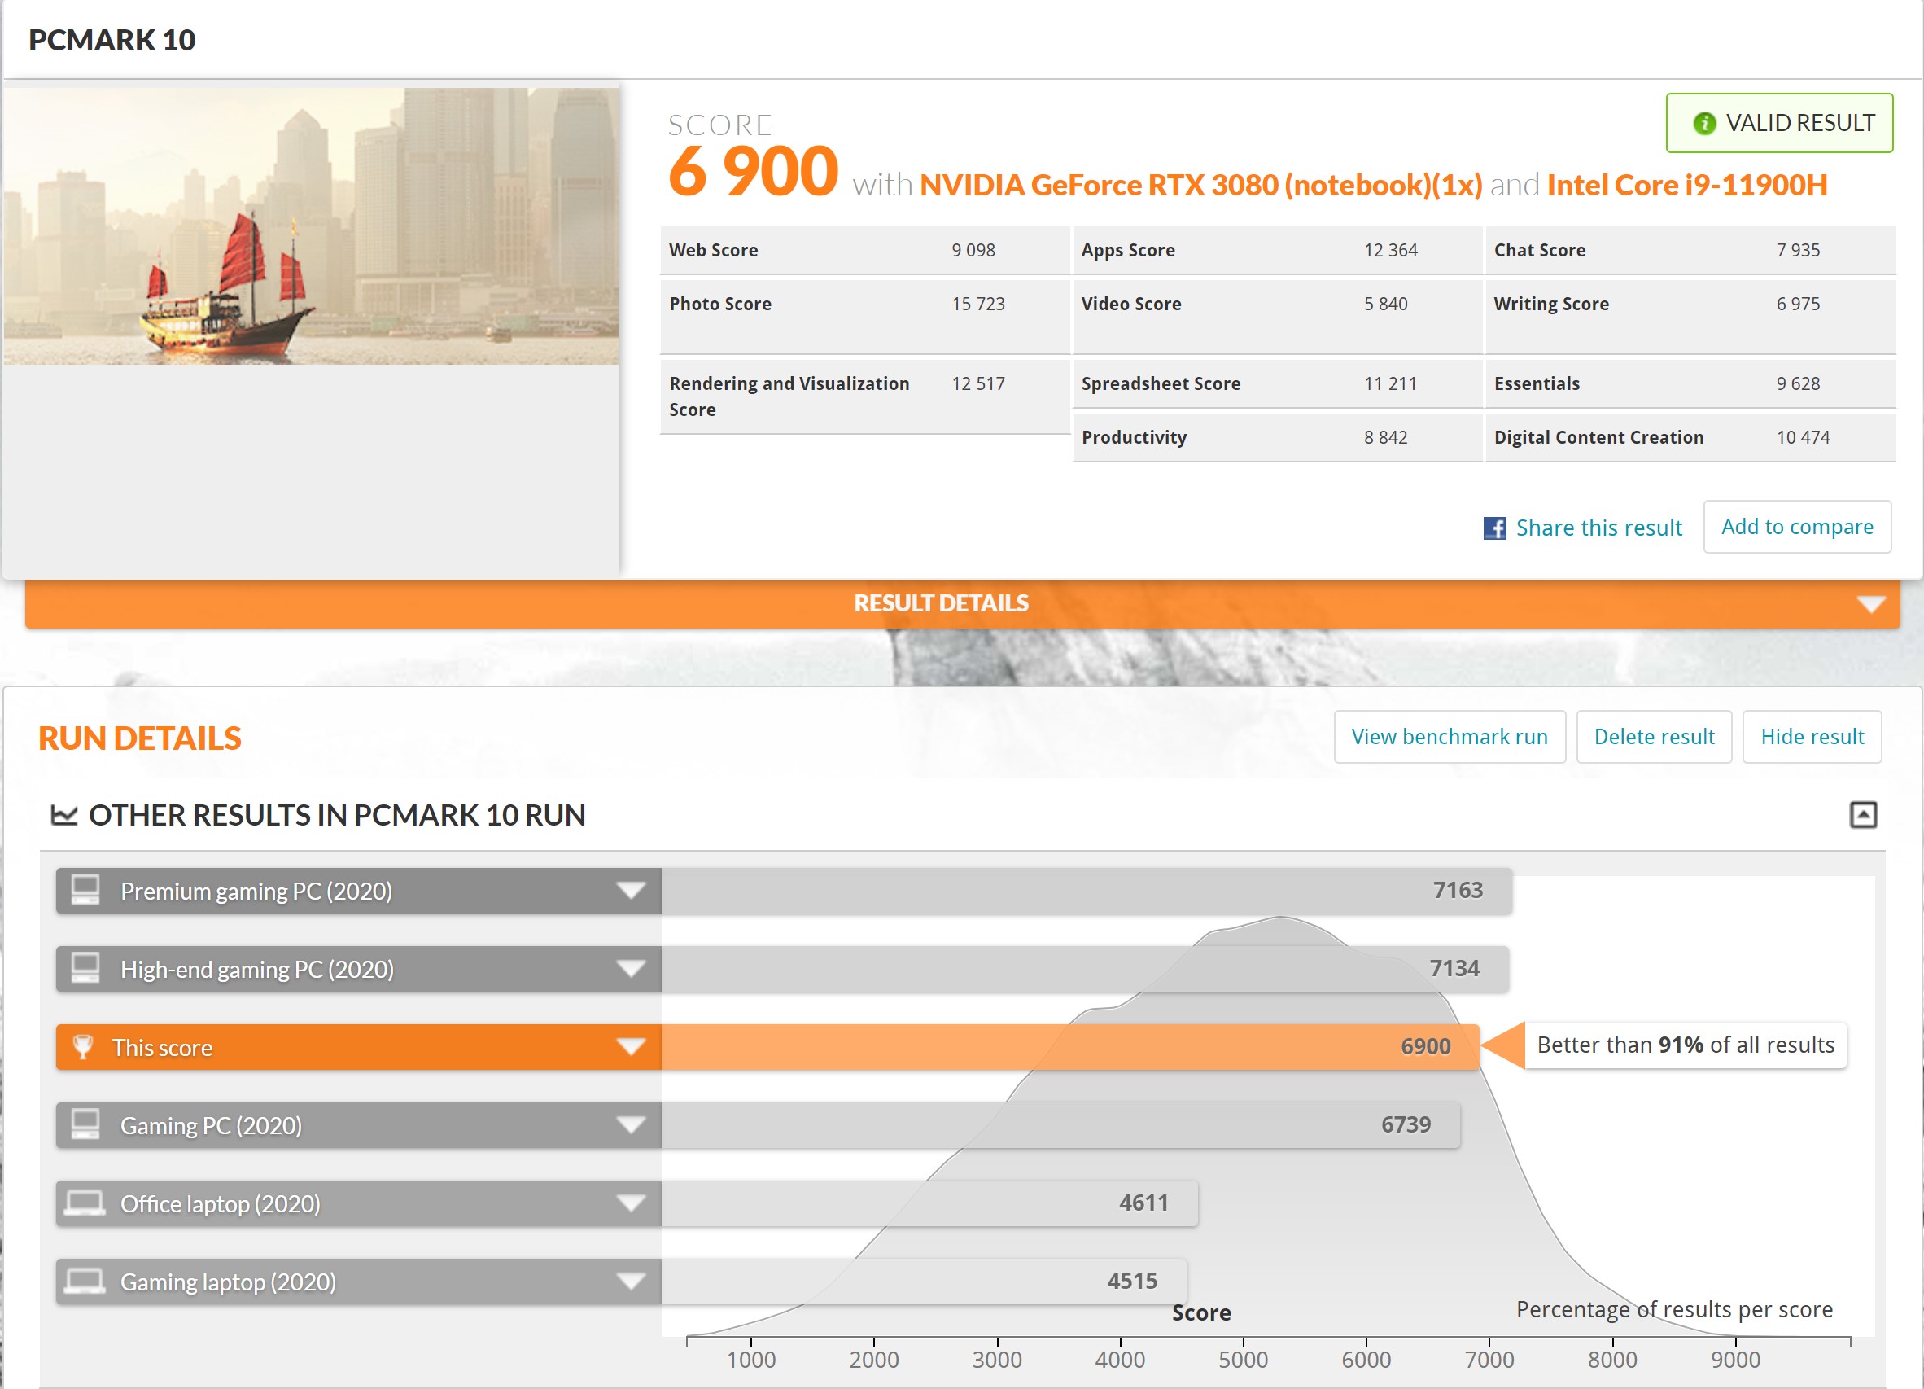Expand the Gaming PC (2020) dropdown arrow
Viewport: 1924px width, 1389px height.
pos(630,1124)
